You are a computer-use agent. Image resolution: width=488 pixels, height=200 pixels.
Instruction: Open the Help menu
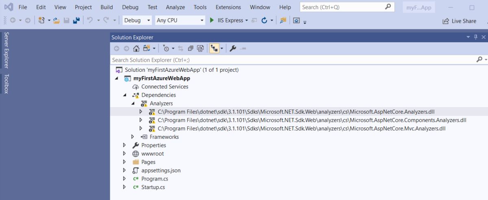285,7
